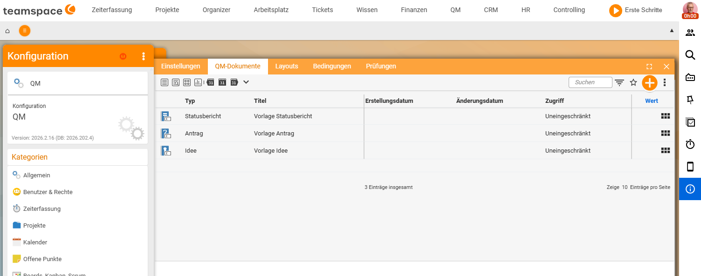
Task: Select the Vorlage Statusbericht title
Action: [283, 116]
